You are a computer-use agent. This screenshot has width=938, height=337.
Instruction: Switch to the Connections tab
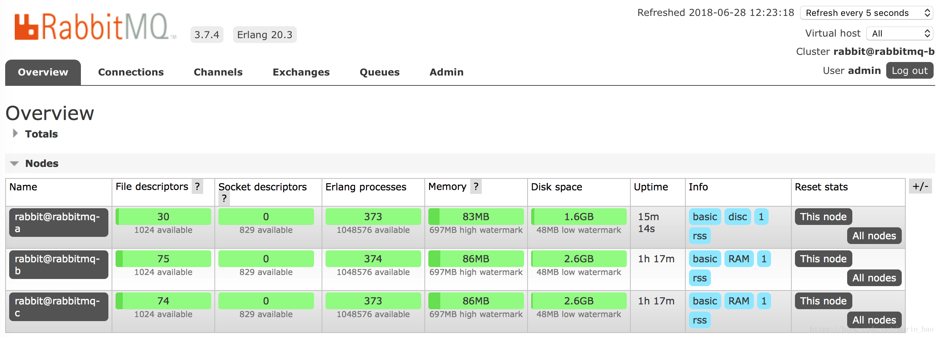[131, 72]
